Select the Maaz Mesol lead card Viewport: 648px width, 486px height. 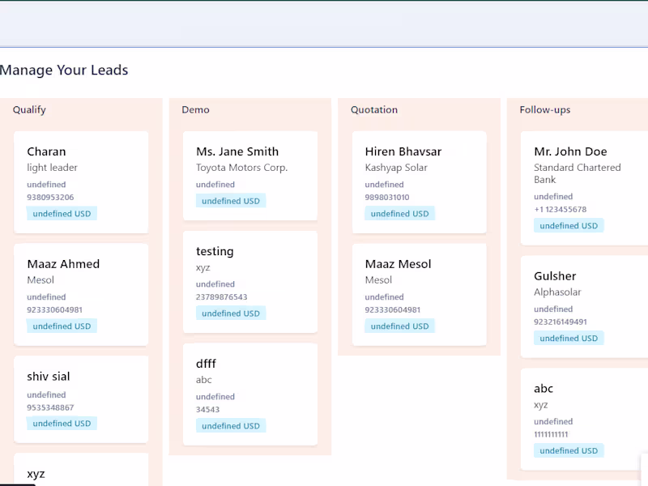pos(419,294)
